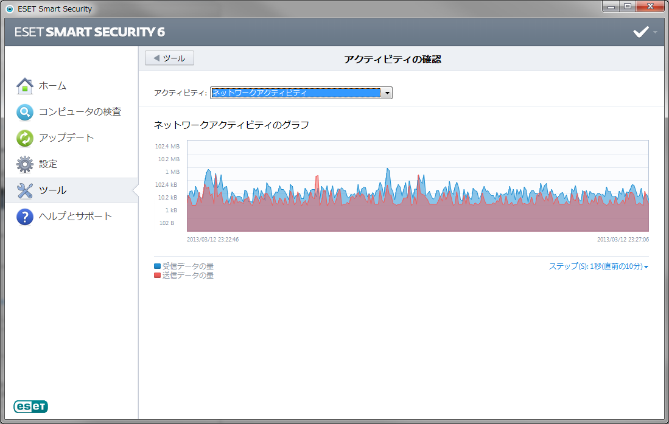Click the Tools wrench icon

(x=25, y=190)
